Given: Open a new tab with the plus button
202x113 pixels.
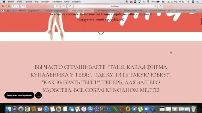Looking at the screenshot, I should click(x=200, y=11).
